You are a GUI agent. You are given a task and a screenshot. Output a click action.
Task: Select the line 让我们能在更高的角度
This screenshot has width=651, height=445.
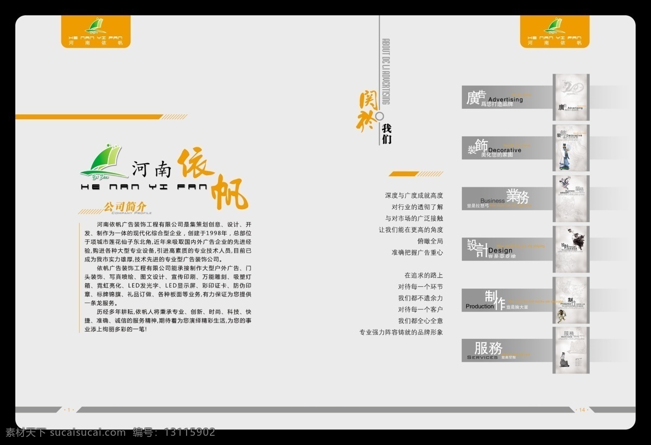pos(411,230)
